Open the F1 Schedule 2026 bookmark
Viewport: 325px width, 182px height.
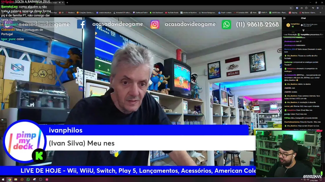[x=241, y=13]
